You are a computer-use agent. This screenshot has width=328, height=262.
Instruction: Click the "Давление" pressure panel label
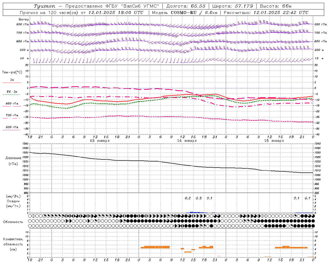[13, 158]
